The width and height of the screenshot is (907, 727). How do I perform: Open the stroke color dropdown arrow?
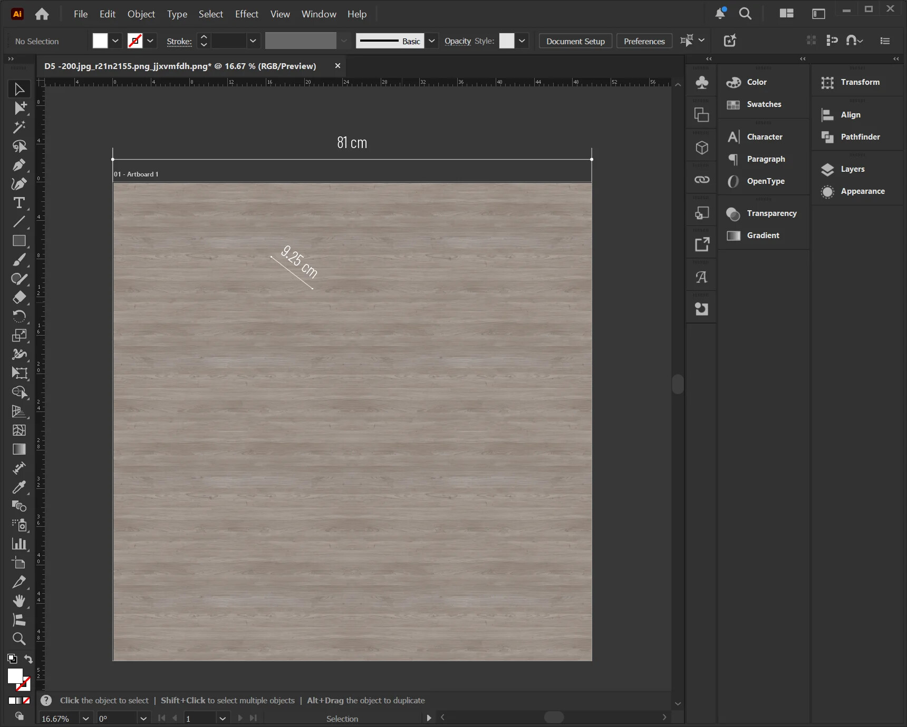coord(150,41)
